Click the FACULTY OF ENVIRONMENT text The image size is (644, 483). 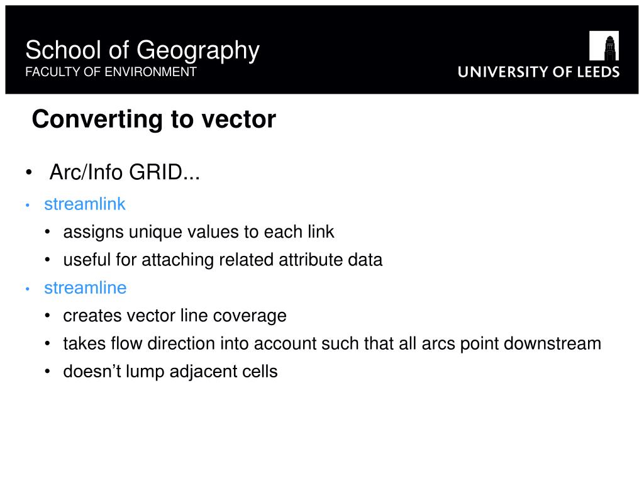[111, 72]
